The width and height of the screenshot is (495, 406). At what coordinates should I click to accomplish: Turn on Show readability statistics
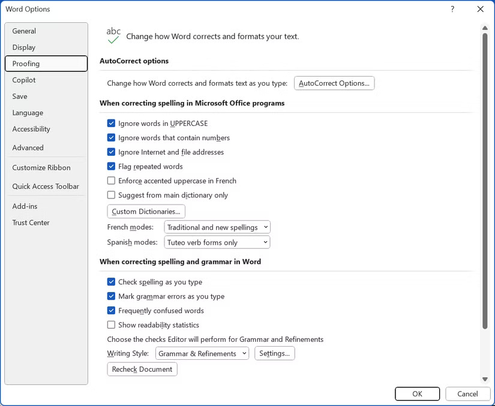[x=111, y=325]
